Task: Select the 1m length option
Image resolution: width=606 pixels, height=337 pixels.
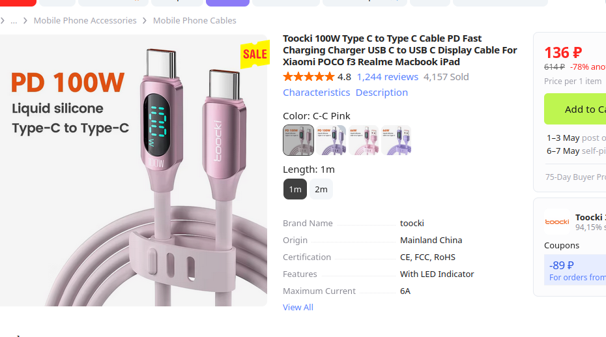Action: [295, 189]
